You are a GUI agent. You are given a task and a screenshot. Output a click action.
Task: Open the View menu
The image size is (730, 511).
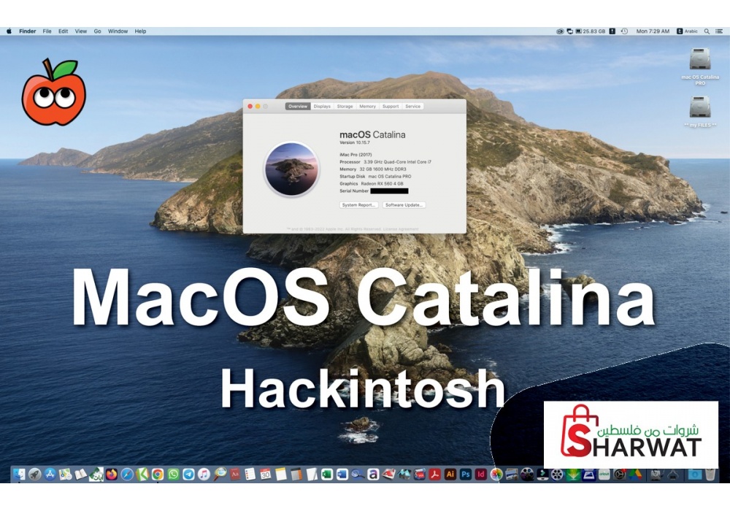(x=81, y=31)
